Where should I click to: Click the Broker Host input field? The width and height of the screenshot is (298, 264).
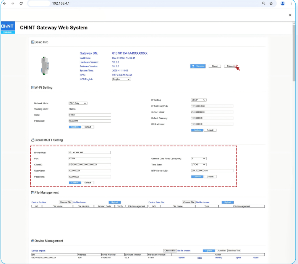click(x=90, y=152)
